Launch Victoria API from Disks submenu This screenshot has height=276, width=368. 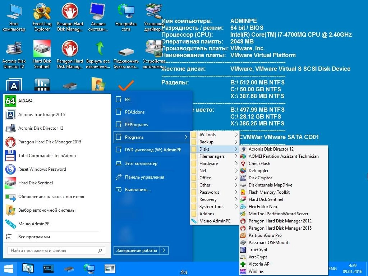click(x=284, y=264)
